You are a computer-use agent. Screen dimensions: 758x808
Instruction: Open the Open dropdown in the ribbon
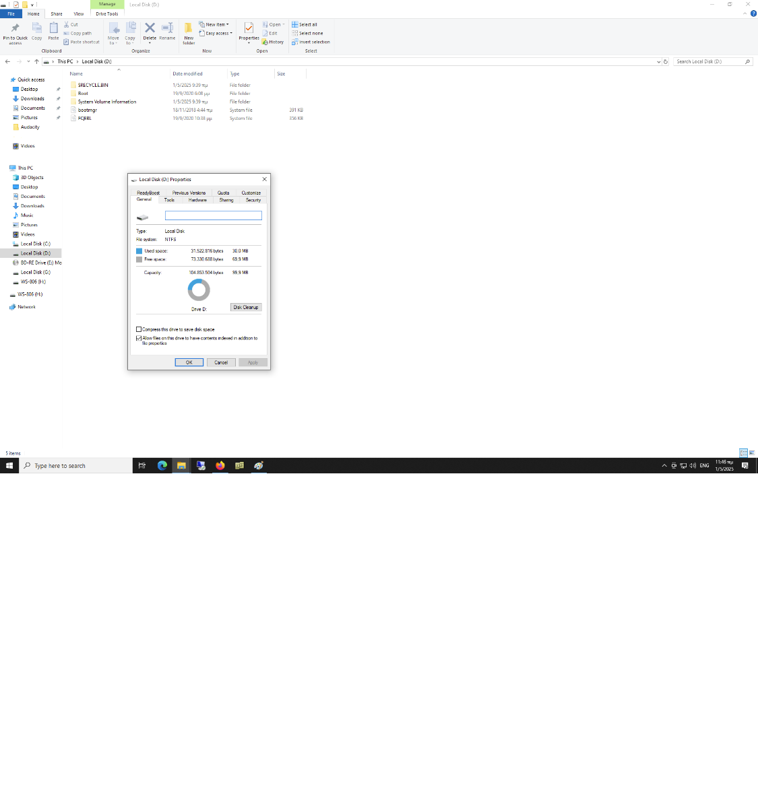274,24
